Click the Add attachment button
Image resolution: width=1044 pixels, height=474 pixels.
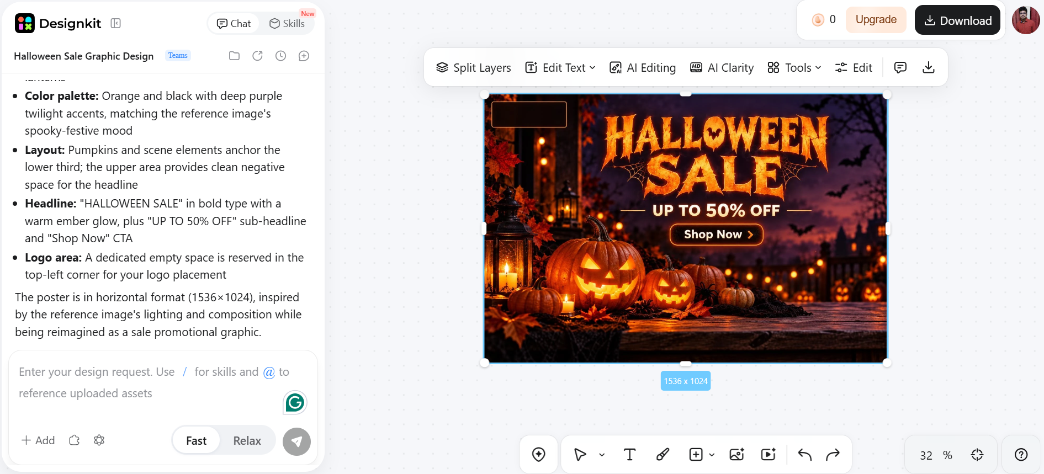[x=38, y=440]
